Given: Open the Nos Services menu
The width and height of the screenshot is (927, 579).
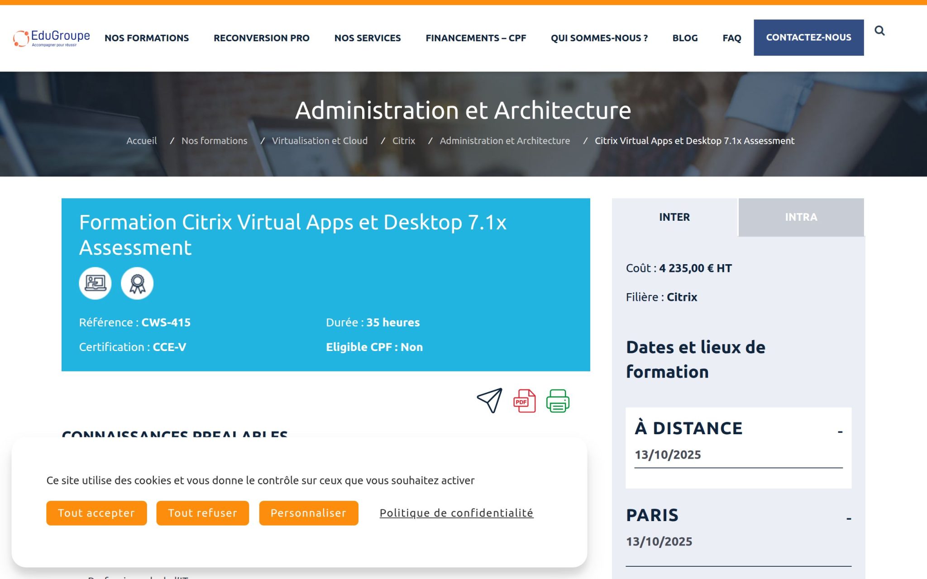Looking at the screenshot, I should click(x=368, y=38).
